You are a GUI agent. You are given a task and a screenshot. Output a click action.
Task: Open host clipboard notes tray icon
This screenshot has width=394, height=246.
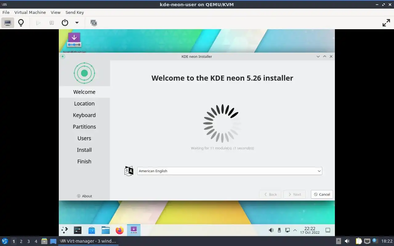pos(359,241)
